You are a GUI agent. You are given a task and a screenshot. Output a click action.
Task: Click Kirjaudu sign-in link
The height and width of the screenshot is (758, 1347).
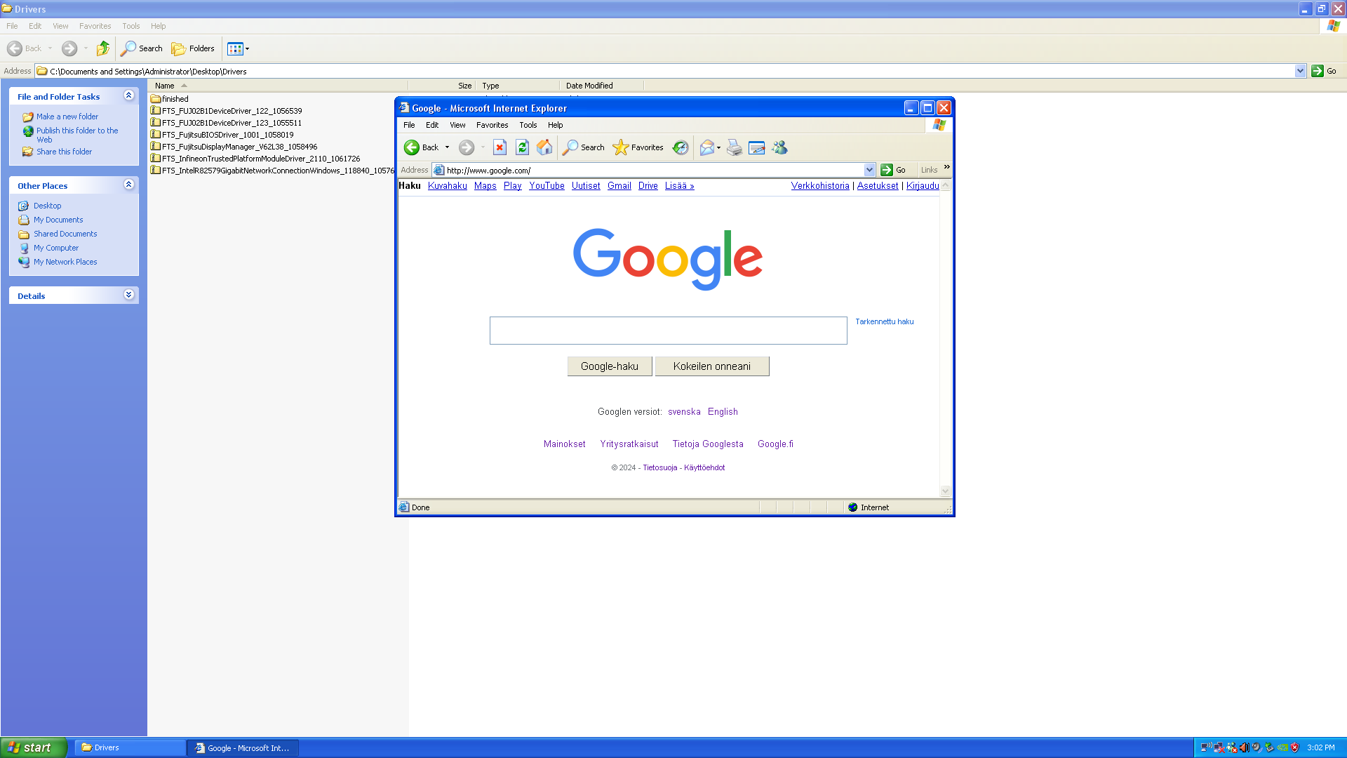(x=923, y=186)
